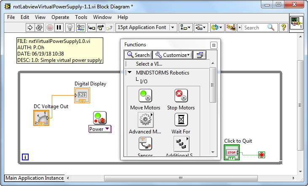This screenshot has width=308, height=186.
Task: Click Step Into toolbar button
Action: pyautogui.click(x=91, y=28)
